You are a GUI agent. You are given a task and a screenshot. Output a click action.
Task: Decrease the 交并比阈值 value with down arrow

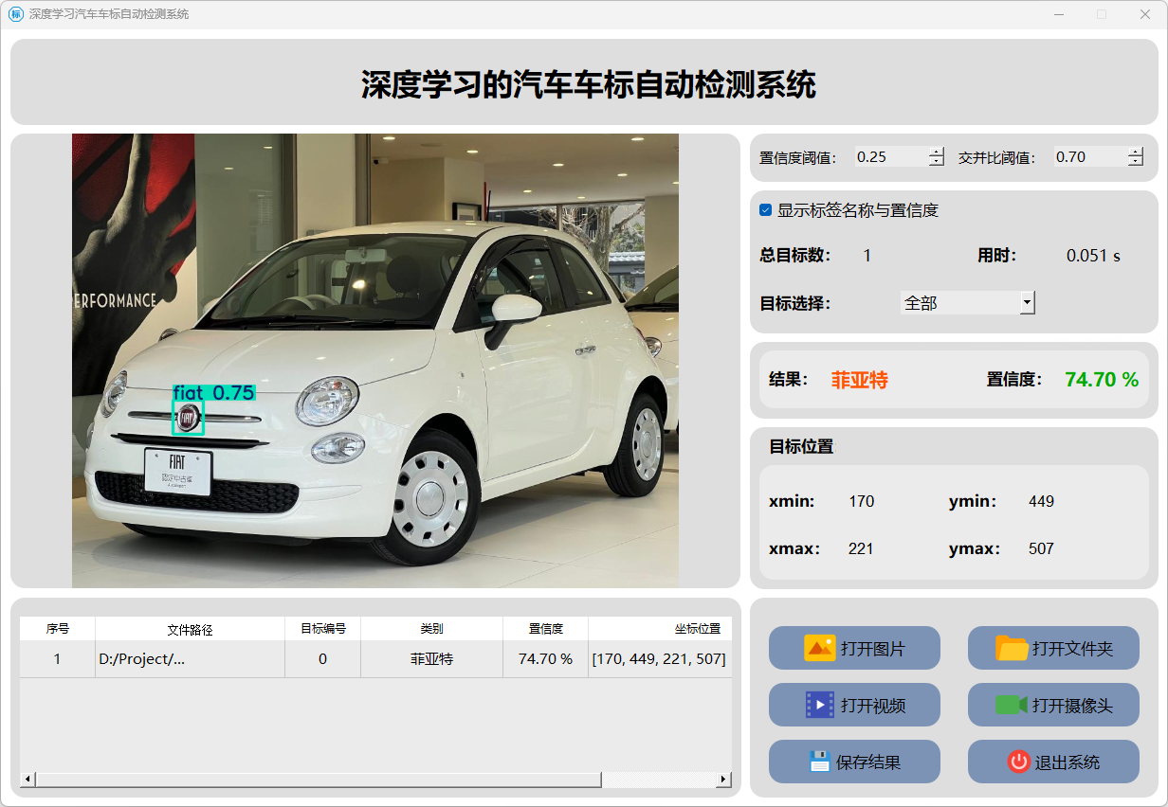[1135, 162]
